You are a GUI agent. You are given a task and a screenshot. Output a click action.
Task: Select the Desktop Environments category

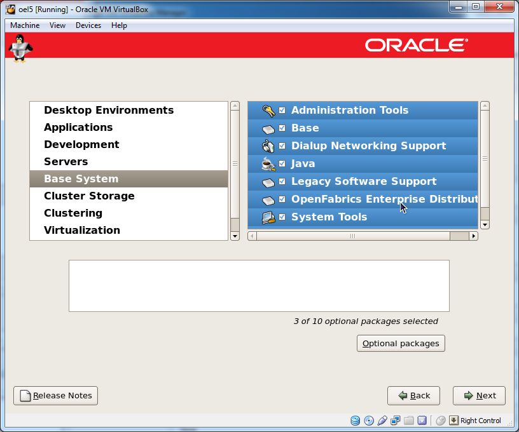(128, 110)
